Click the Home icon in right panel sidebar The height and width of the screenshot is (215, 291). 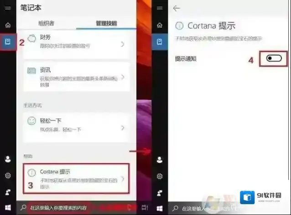pos(159,25)
